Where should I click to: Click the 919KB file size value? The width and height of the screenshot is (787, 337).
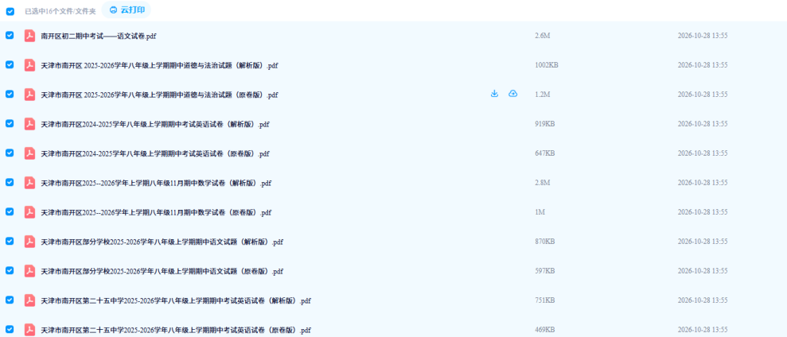(x=544, y=124)
